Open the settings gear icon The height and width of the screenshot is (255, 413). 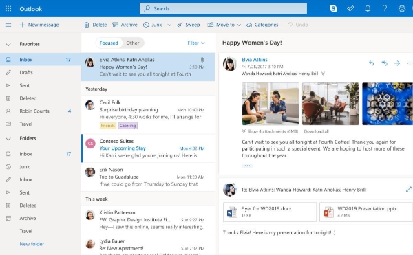(402, 9)
